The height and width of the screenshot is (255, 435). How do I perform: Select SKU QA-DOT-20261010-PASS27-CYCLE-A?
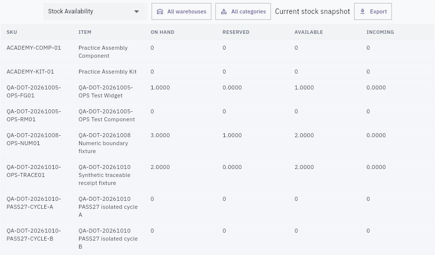tap(34, 203)
